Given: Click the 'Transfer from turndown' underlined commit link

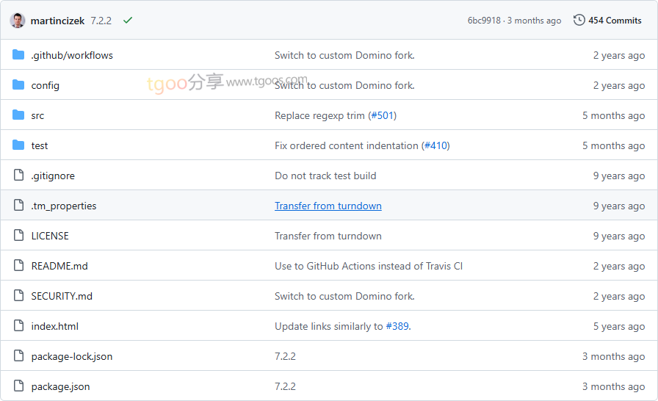Looking at the screenshot, I should (328, 206).
